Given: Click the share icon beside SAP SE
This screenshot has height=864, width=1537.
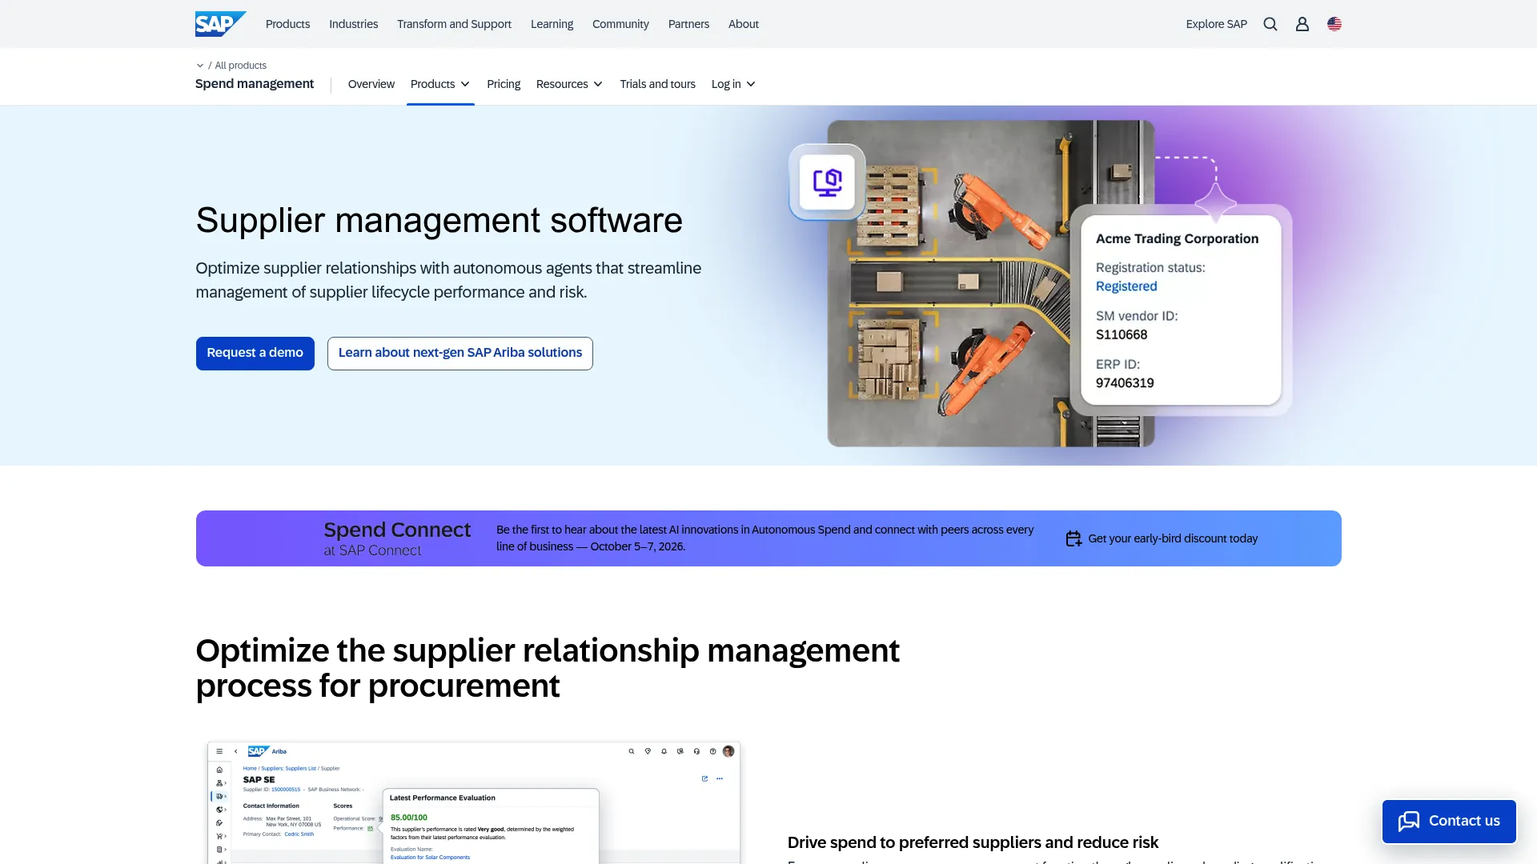Looking at the screenshot, I should click(x=704, y=778).
